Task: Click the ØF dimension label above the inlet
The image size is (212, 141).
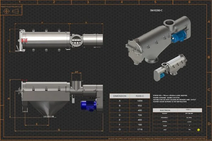Action: tap(77, 72)
